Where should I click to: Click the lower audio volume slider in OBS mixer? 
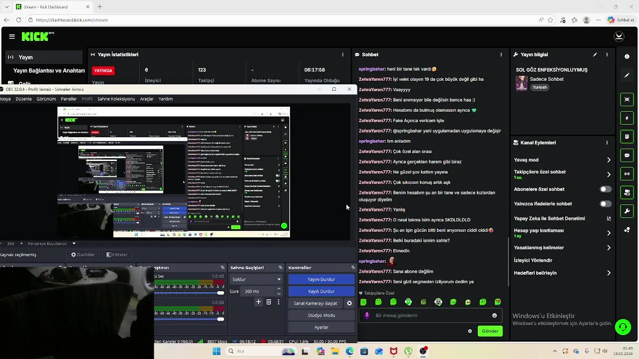[x=189, y=319]
